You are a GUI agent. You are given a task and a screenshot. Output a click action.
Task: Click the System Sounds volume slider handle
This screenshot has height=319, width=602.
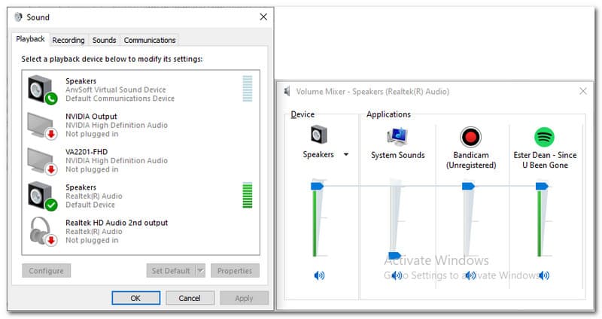coord(394,255)
